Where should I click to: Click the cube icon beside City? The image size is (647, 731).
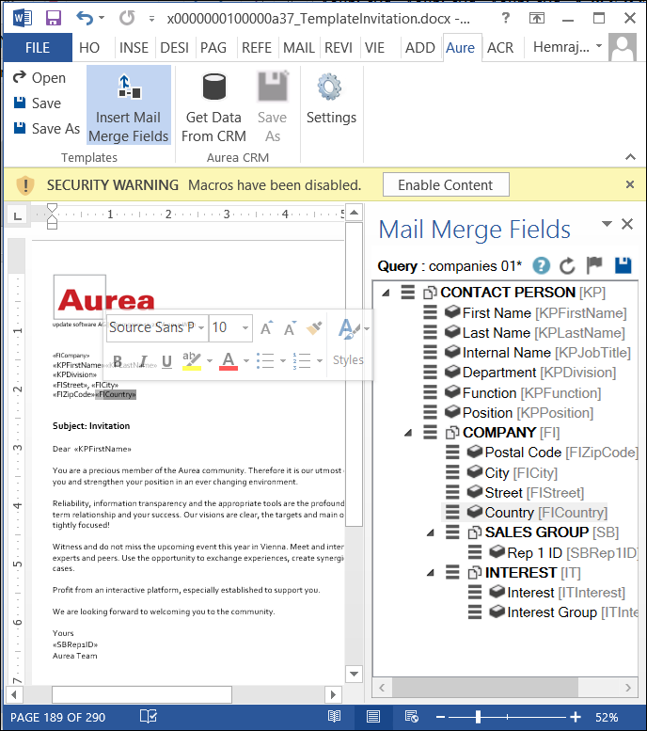(475, 472)
